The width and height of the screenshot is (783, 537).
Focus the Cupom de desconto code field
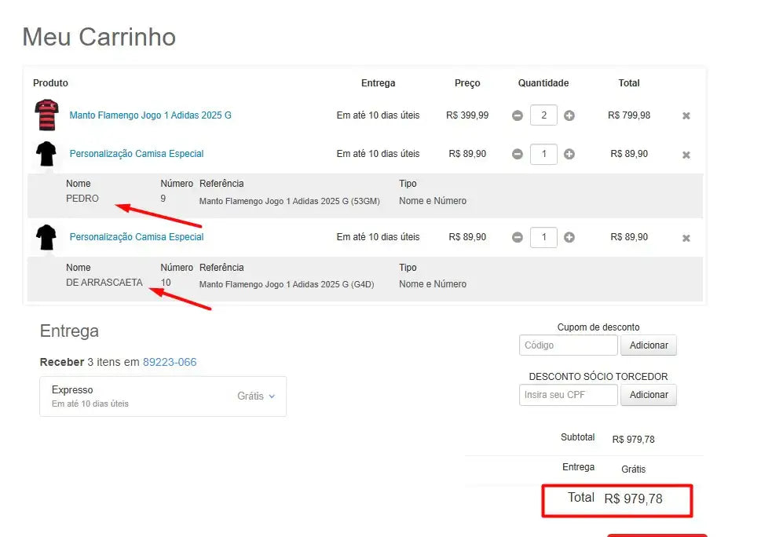[568, 345]
